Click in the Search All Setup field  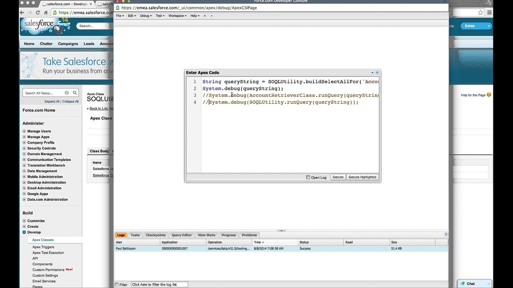(x=44, y=93)
